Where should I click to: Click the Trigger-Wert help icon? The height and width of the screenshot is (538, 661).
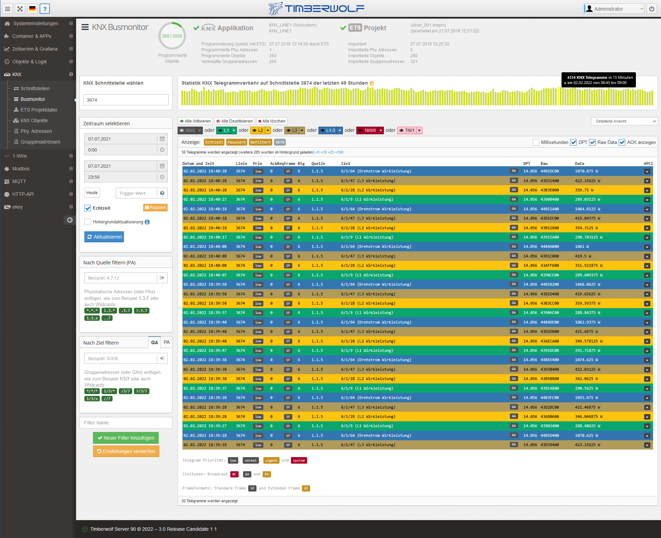(162, 193)
